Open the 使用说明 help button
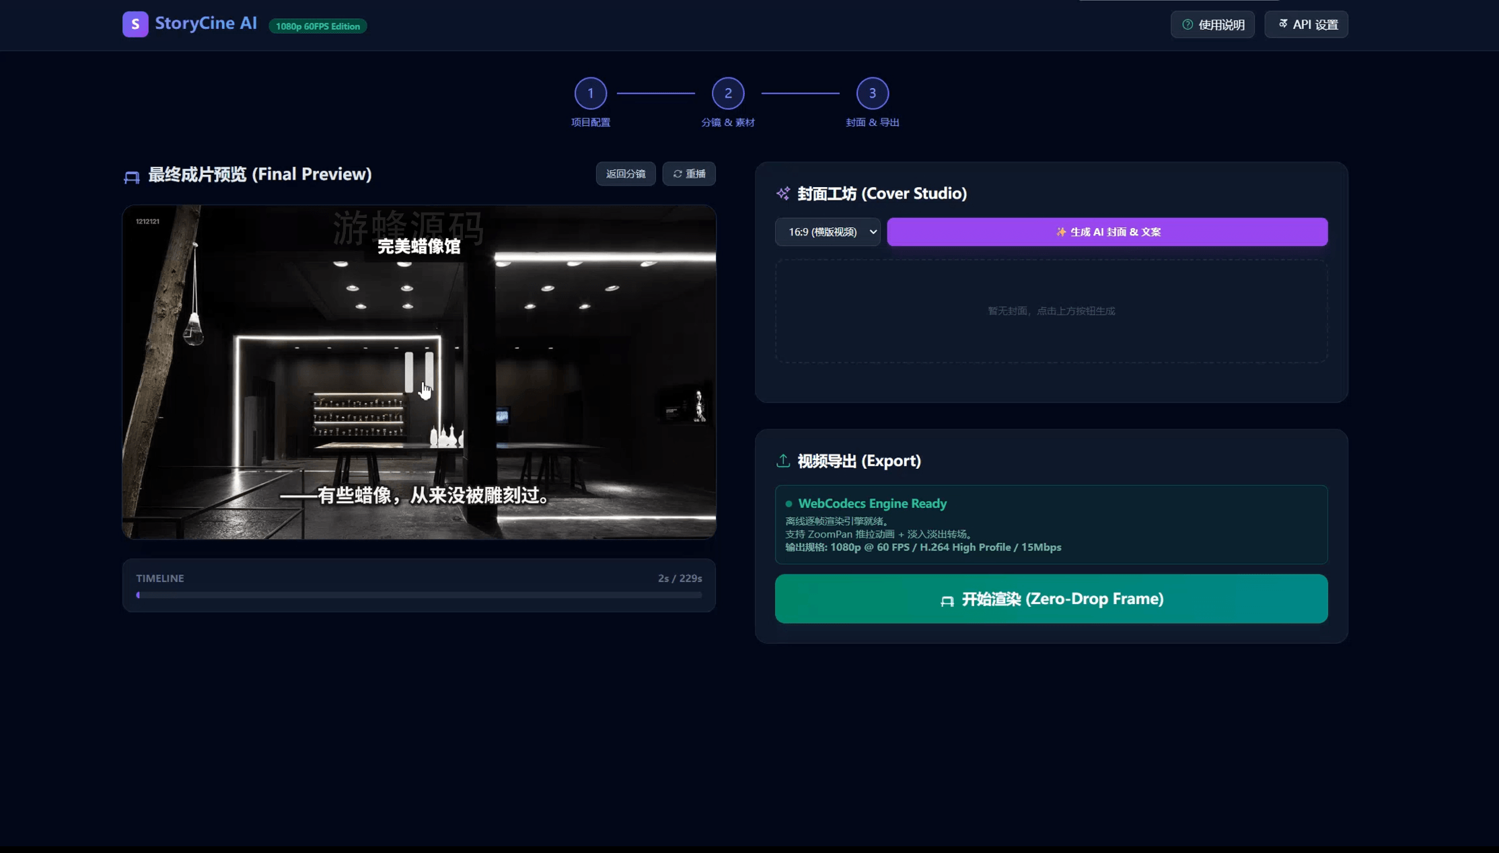The image size is (1499, 853). click(x=1212, y=25)
